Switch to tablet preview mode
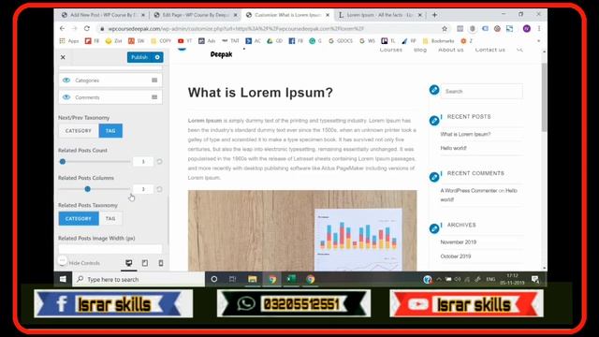Viewport: 599px width, 337px height. [x=145, y=263]
